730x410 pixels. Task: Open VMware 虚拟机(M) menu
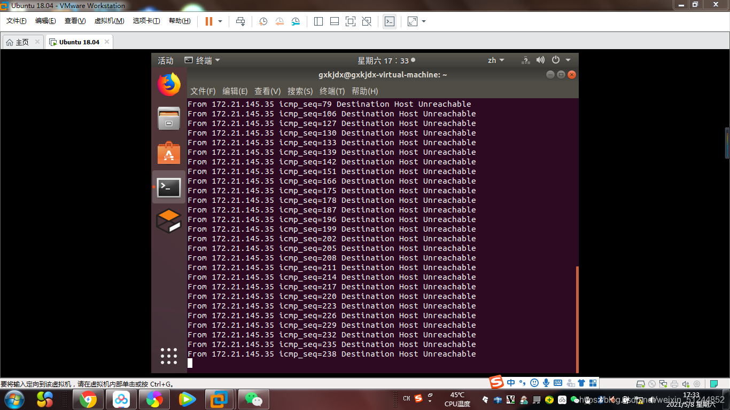109,21
